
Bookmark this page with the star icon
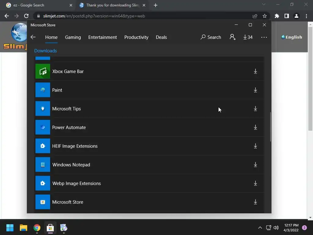[x=265, y=16]
